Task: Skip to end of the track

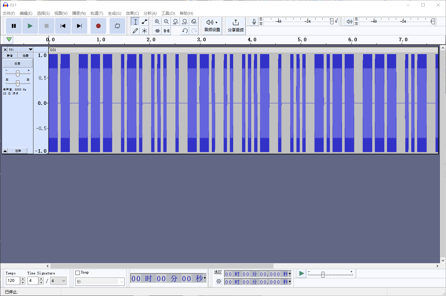Action: (x=79, y=26)
